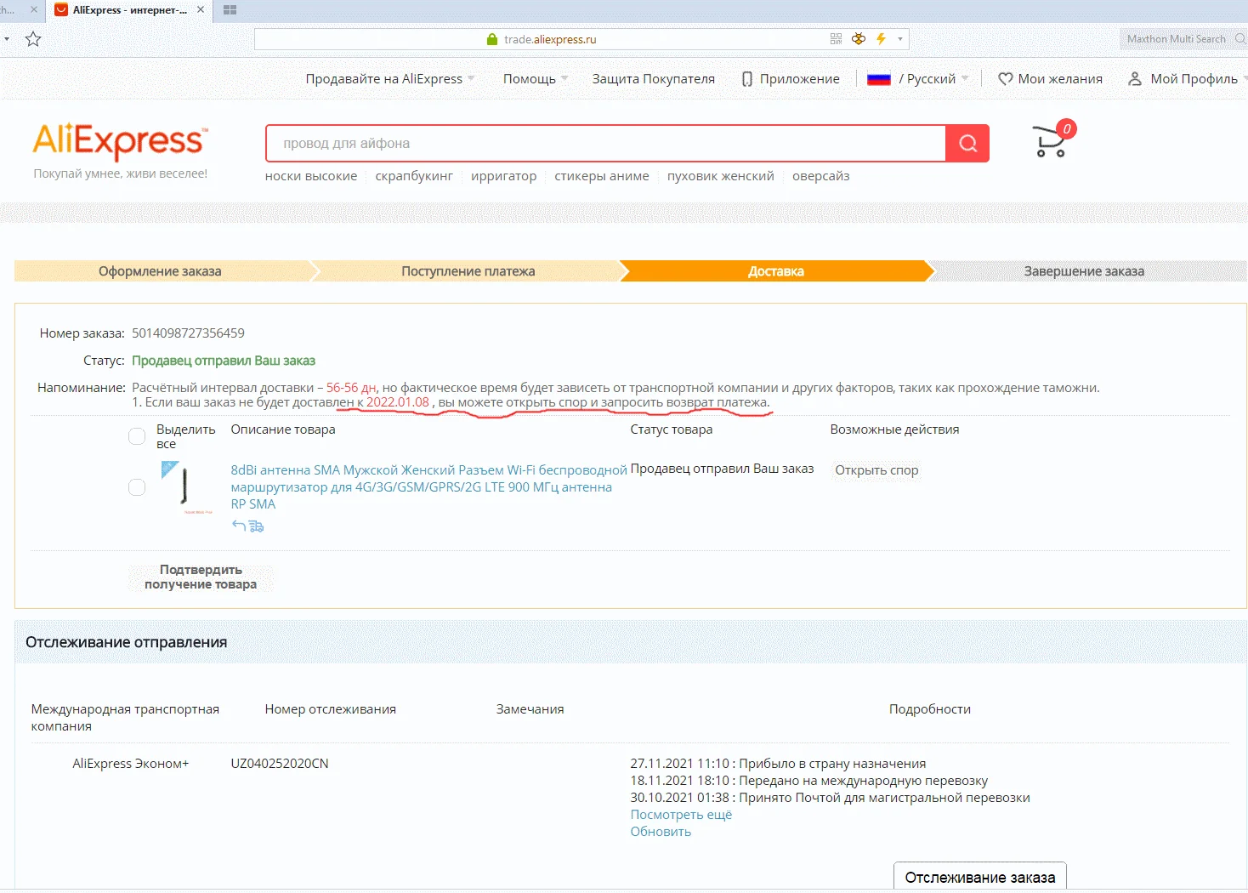
Task: Click the deadline date 2022.01.08
Action: [398, 402]
